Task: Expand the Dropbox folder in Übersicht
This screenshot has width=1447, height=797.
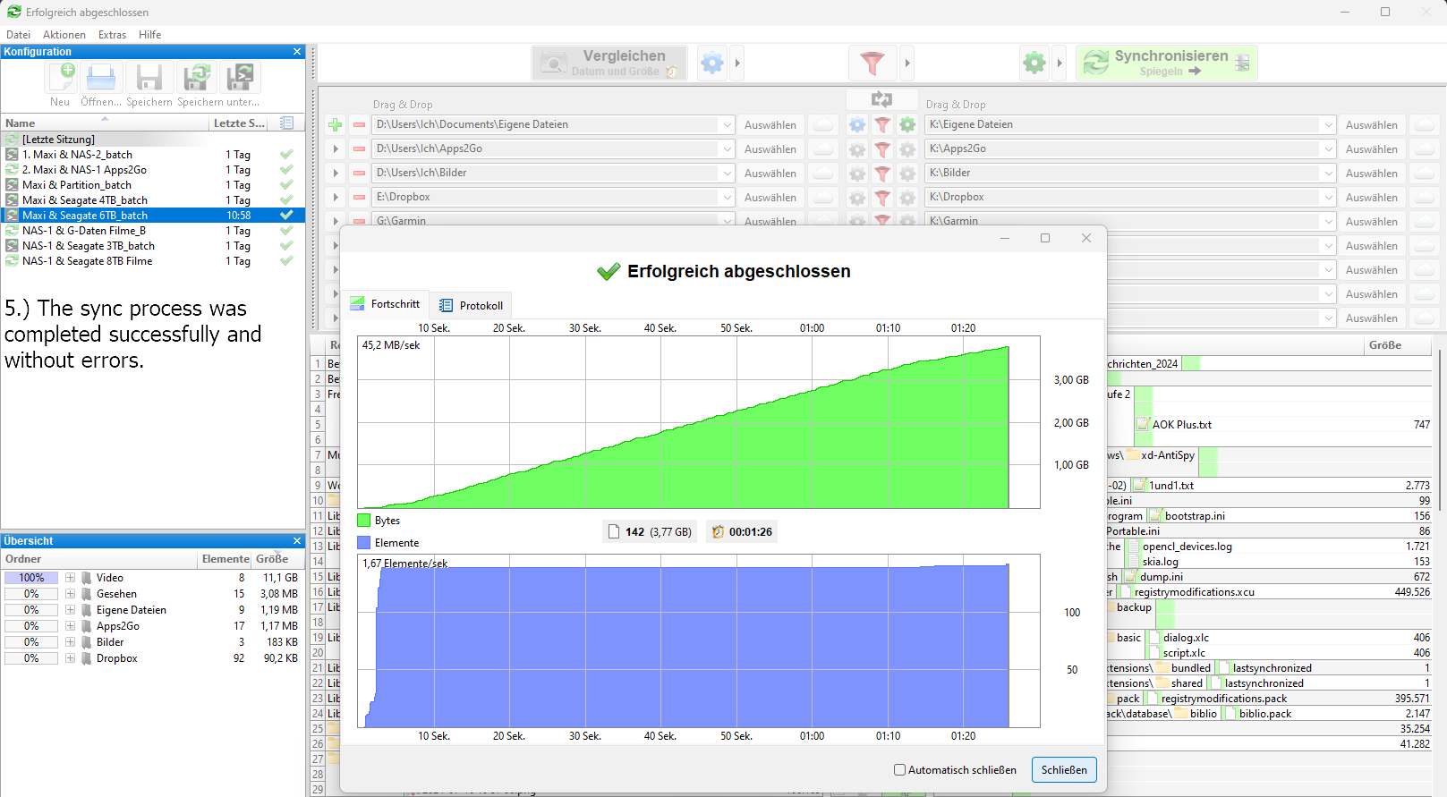Action: tap(70, 658)
